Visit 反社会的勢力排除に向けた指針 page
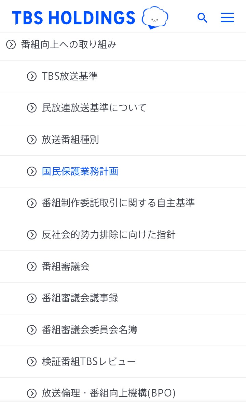 (x=109, y=235)
